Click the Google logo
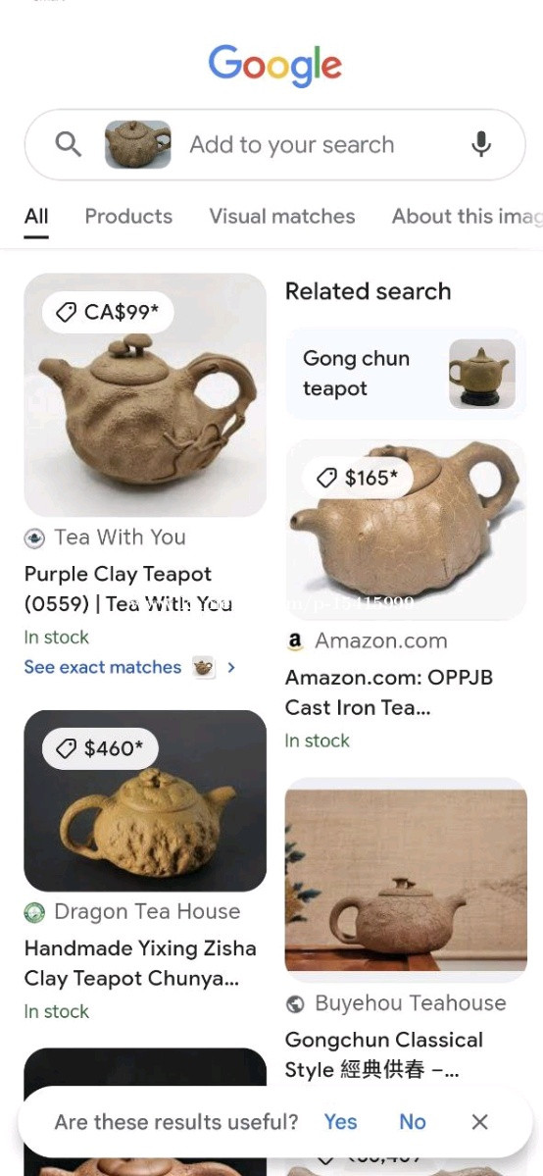The image size is (543, 1176). 275,66
